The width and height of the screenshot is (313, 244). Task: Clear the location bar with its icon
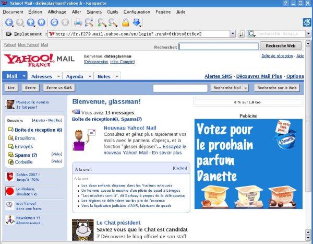[x=8, y=34]
